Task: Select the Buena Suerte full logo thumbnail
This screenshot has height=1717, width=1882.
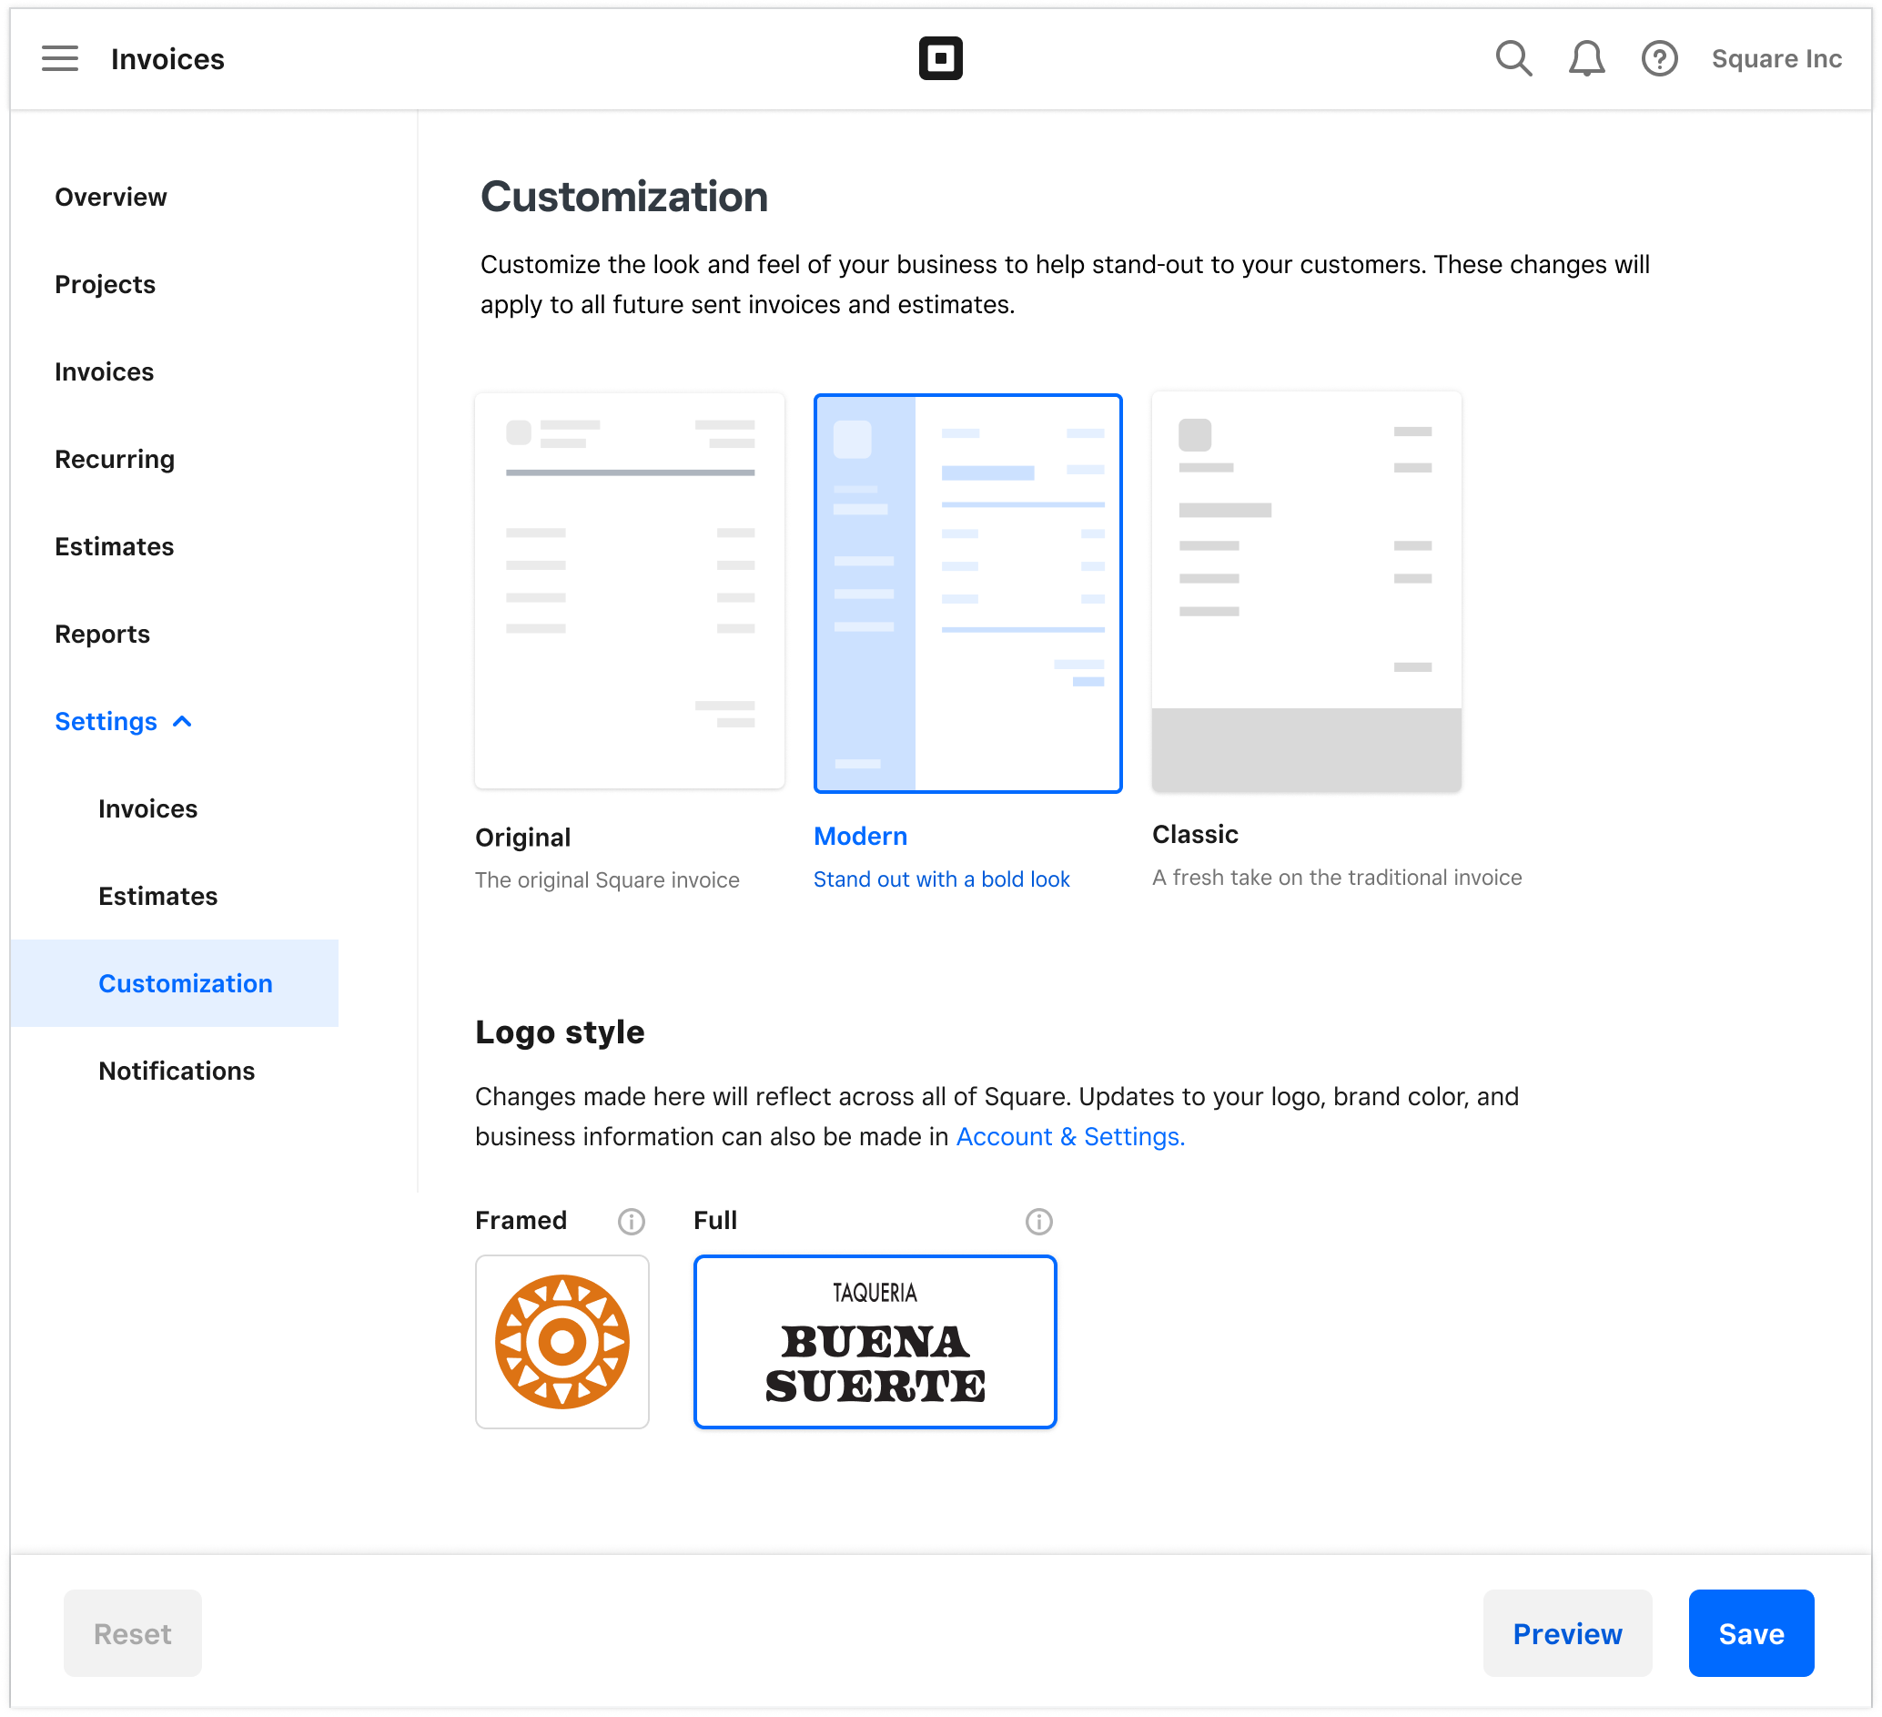Action: pos(874,1343)
